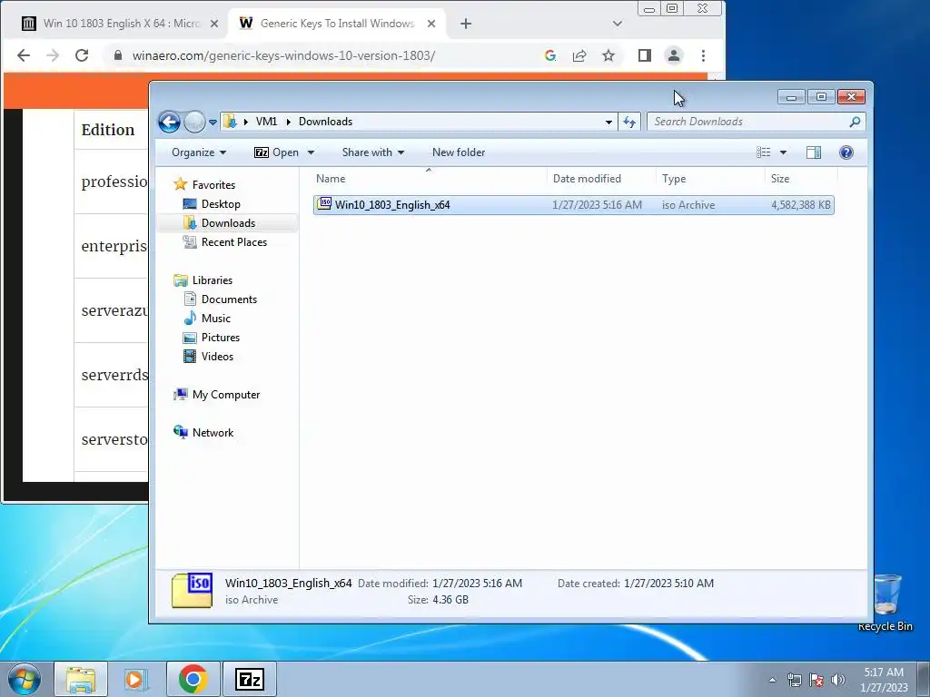Launch Windows Media Player from taskbar

[136, 679]
